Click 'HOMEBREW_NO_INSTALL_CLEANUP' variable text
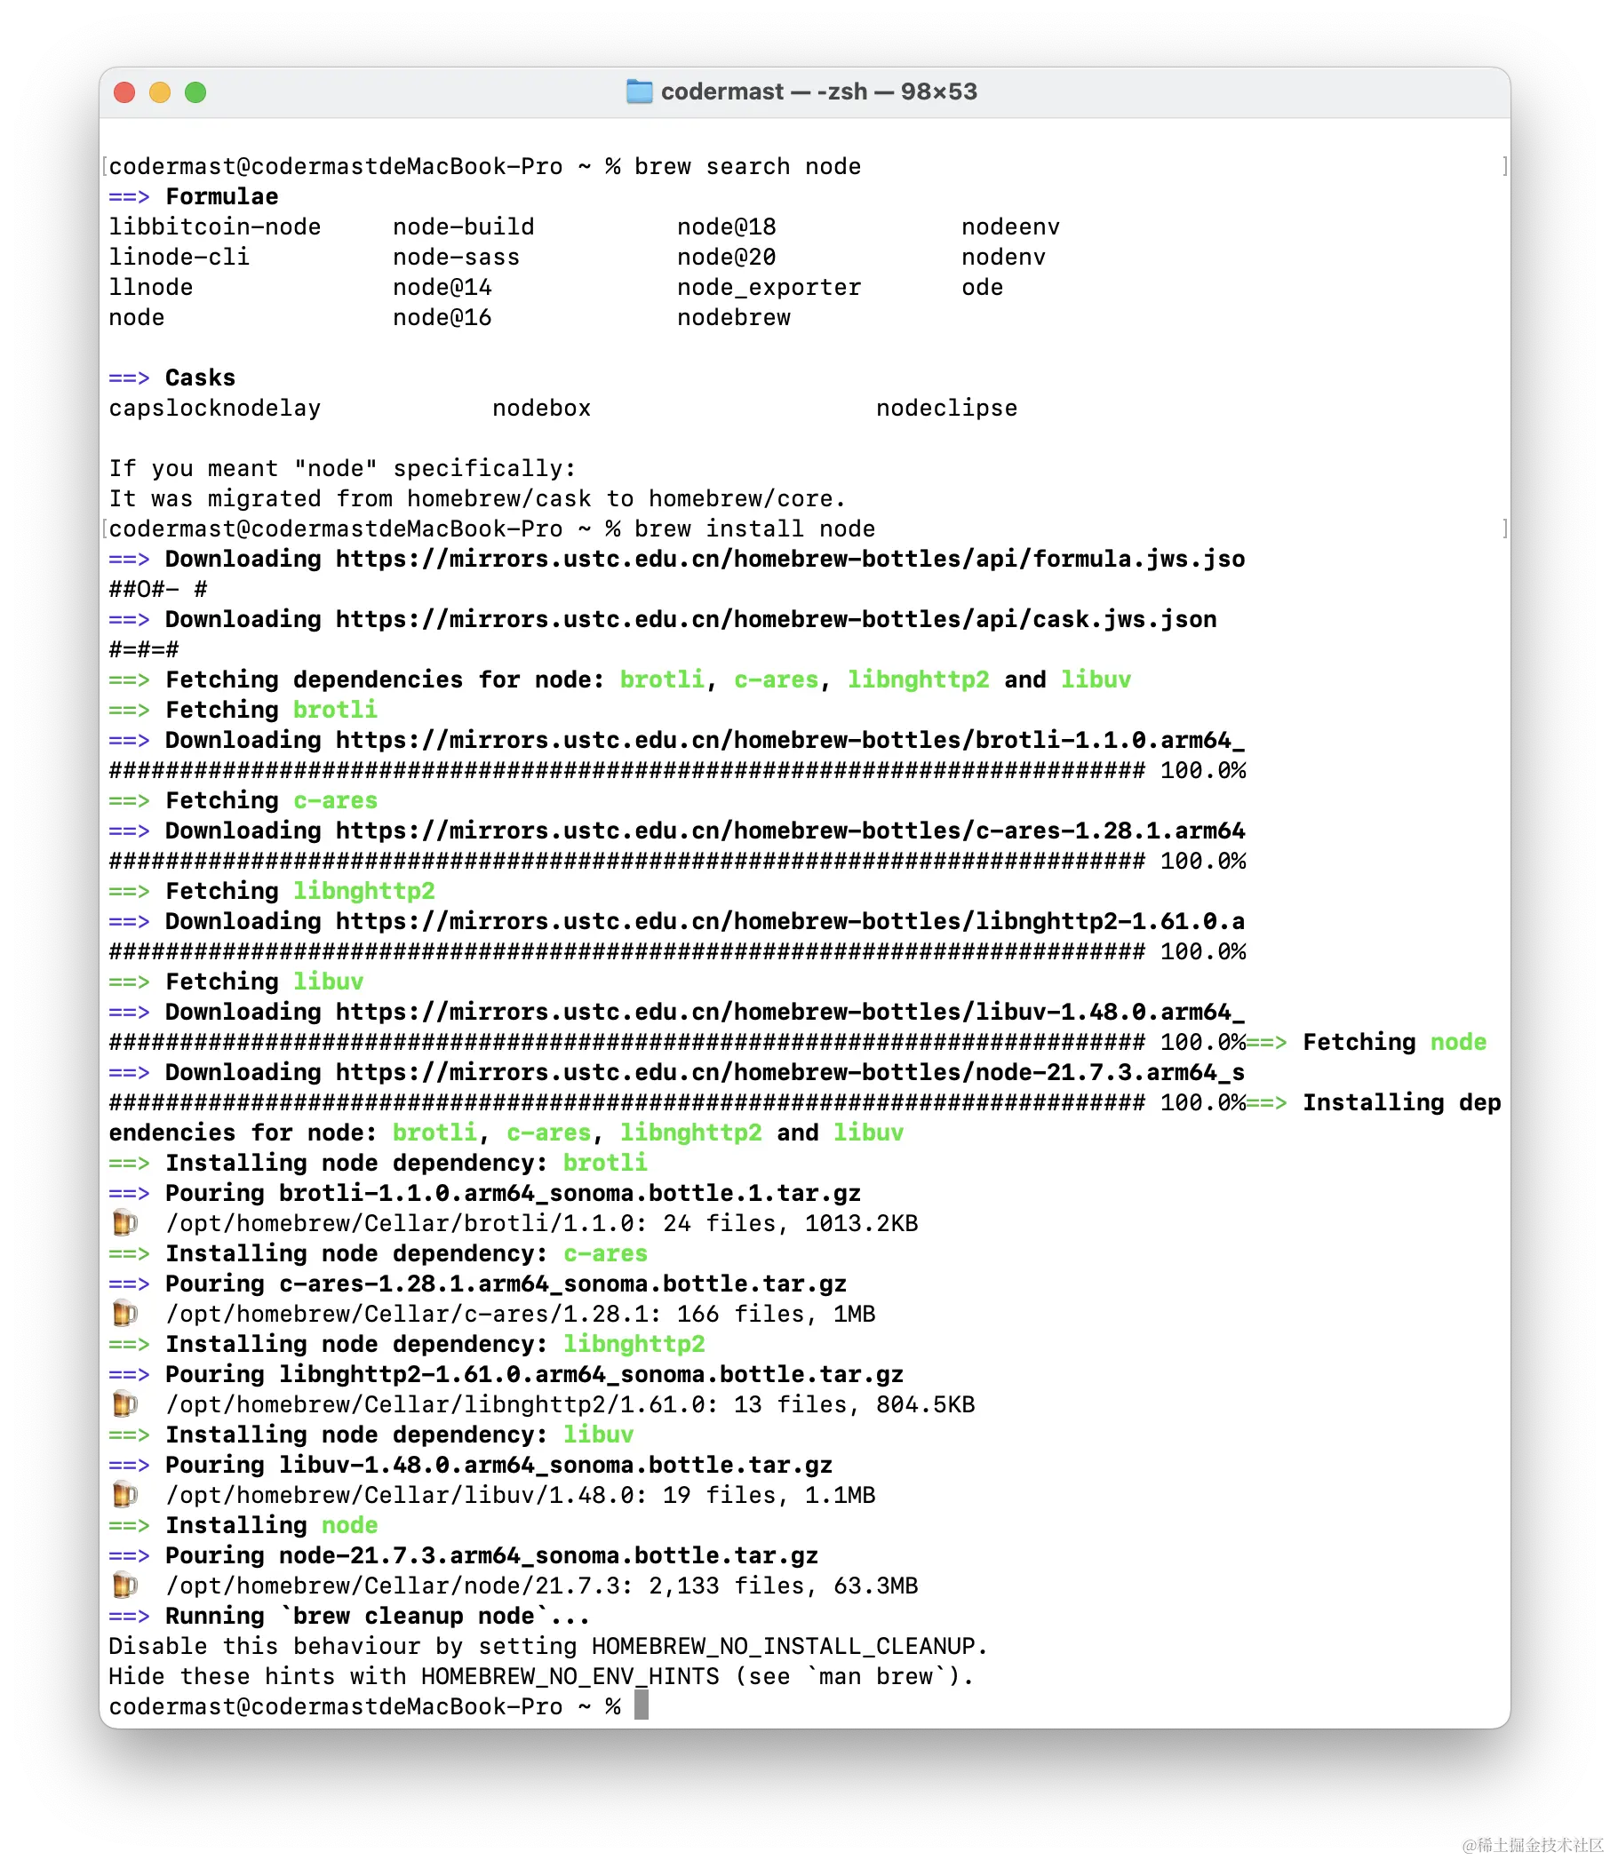1610x1860 pixels. point(784,1646)
